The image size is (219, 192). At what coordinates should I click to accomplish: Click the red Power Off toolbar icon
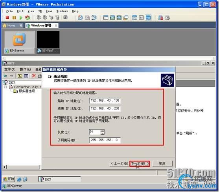pos(7,18)
